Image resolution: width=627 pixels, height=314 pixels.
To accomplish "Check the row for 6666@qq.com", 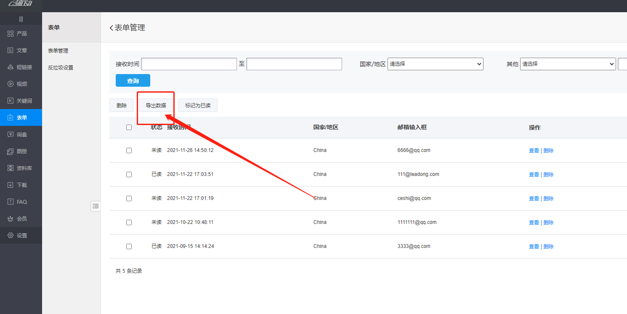I will (129, 151).
